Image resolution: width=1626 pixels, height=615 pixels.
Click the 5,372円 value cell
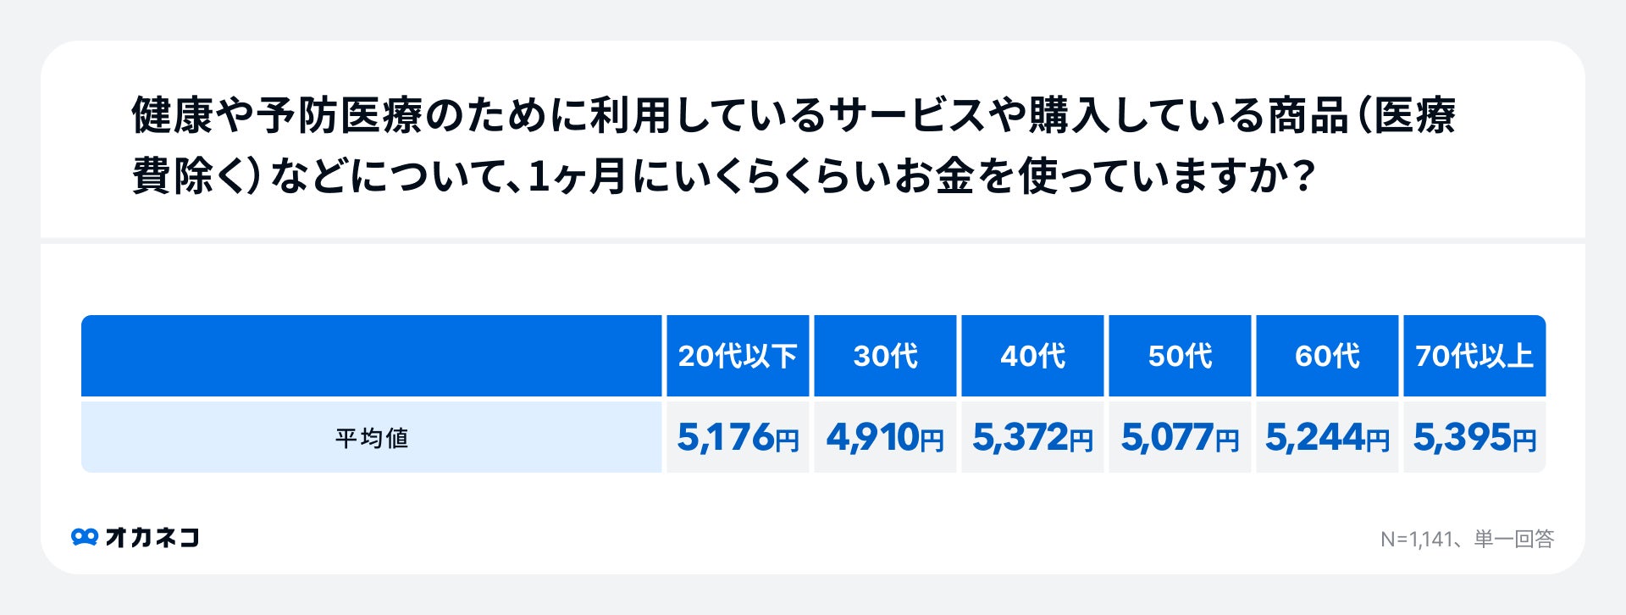[1032, 437]
